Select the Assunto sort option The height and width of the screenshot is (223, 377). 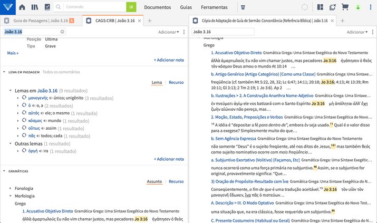[154, 181]
